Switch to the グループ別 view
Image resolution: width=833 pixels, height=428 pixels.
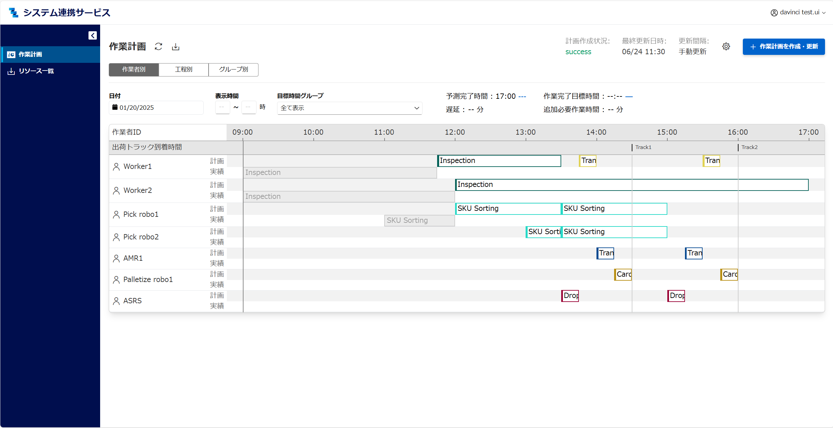point(233,70)
